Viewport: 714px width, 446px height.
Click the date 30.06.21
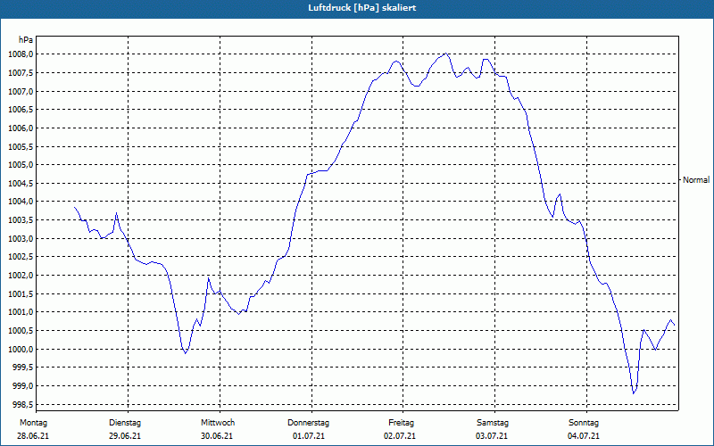(217, 436)
